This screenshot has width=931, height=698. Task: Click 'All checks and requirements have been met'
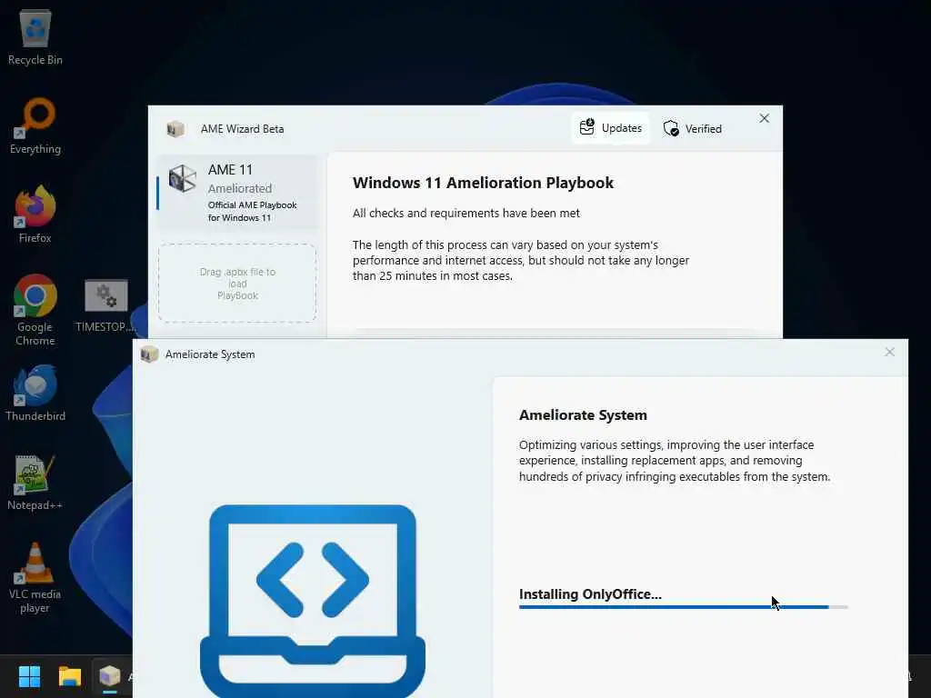466,213
